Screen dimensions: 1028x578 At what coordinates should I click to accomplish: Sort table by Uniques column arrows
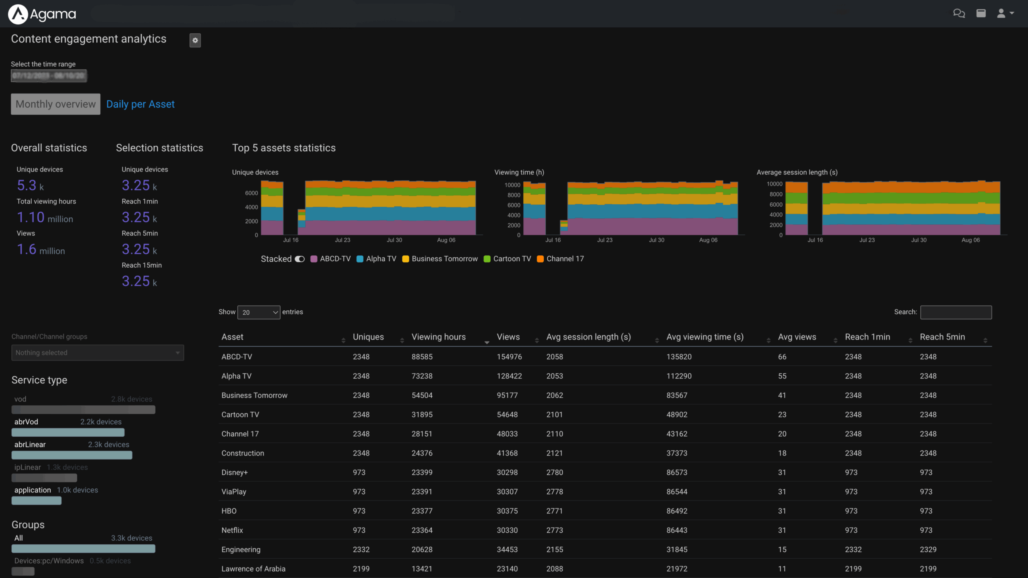click(x=402, y=340)
